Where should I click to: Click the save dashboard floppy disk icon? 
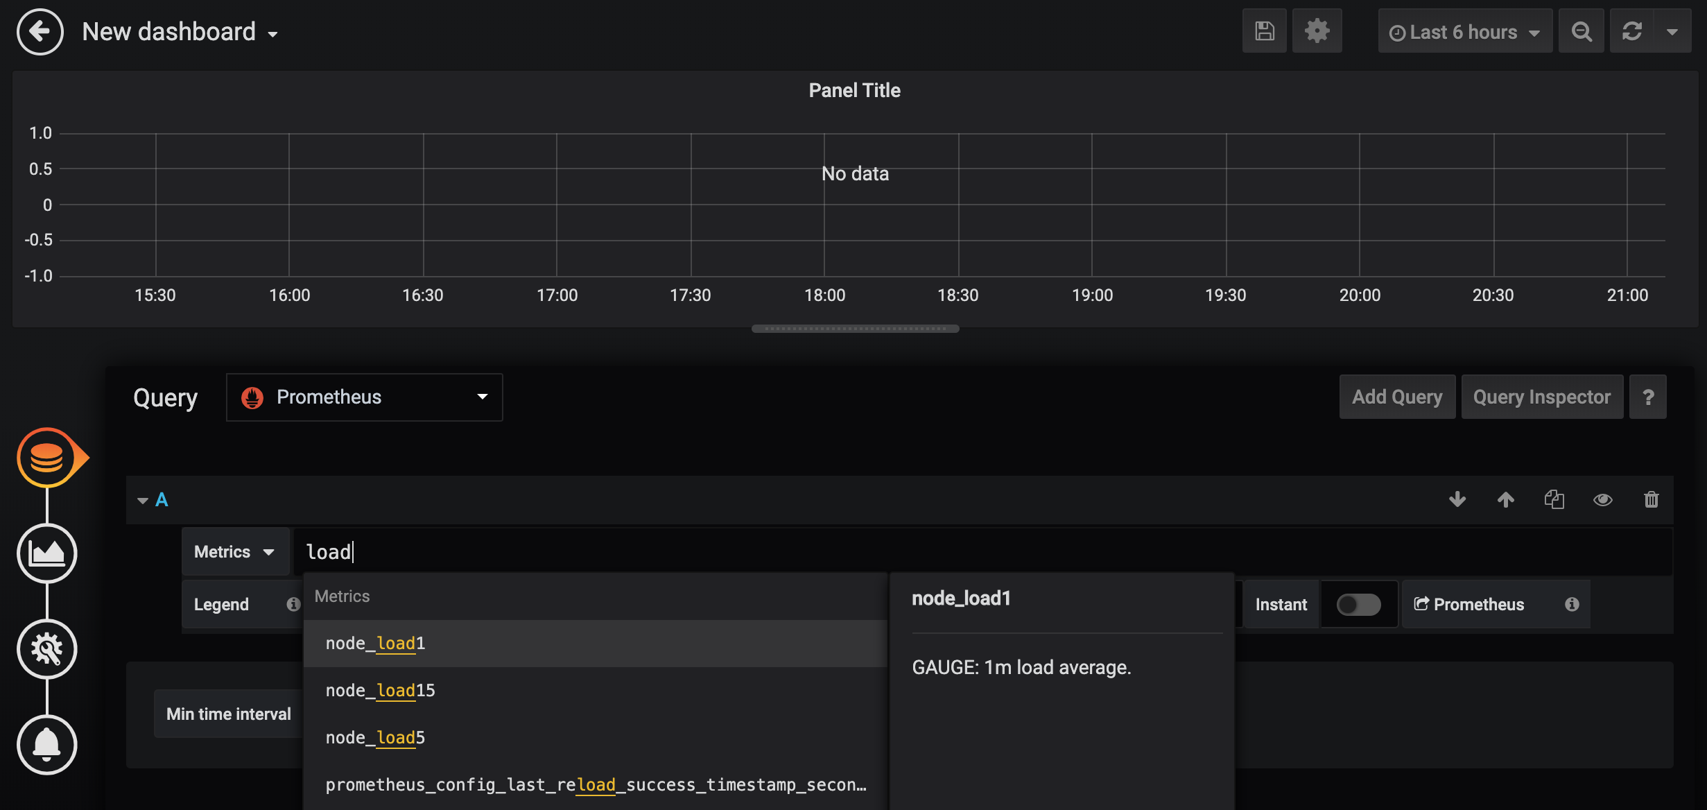[x=1265, y=32]
